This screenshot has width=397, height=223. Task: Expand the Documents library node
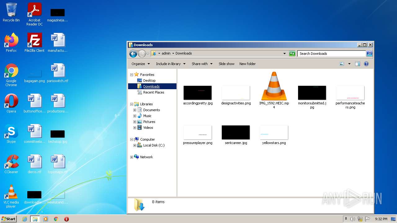135,110
